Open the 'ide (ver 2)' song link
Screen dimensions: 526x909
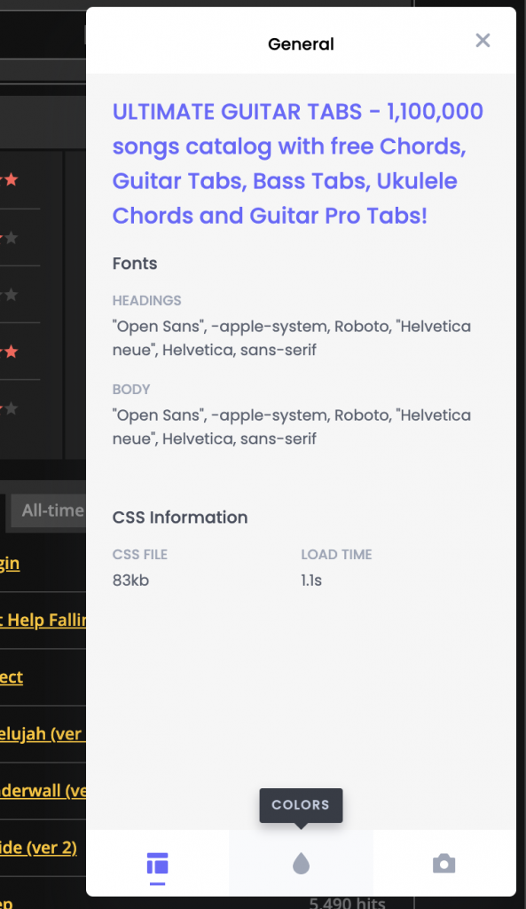click(38, 848)
